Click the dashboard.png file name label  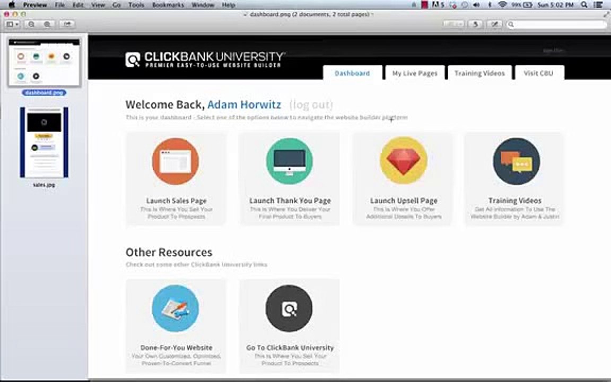pyautogui.click(x=44, y=93)
